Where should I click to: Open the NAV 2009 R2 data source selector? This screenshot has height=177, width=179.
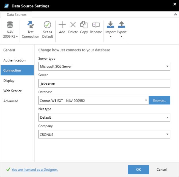(x=10, y=30)
